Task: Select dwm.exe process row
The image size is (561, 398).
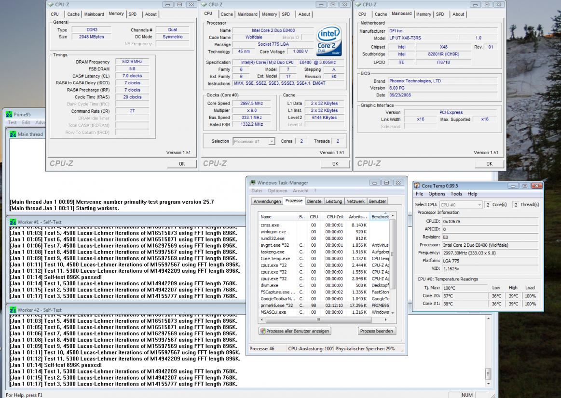Action: 324,285
